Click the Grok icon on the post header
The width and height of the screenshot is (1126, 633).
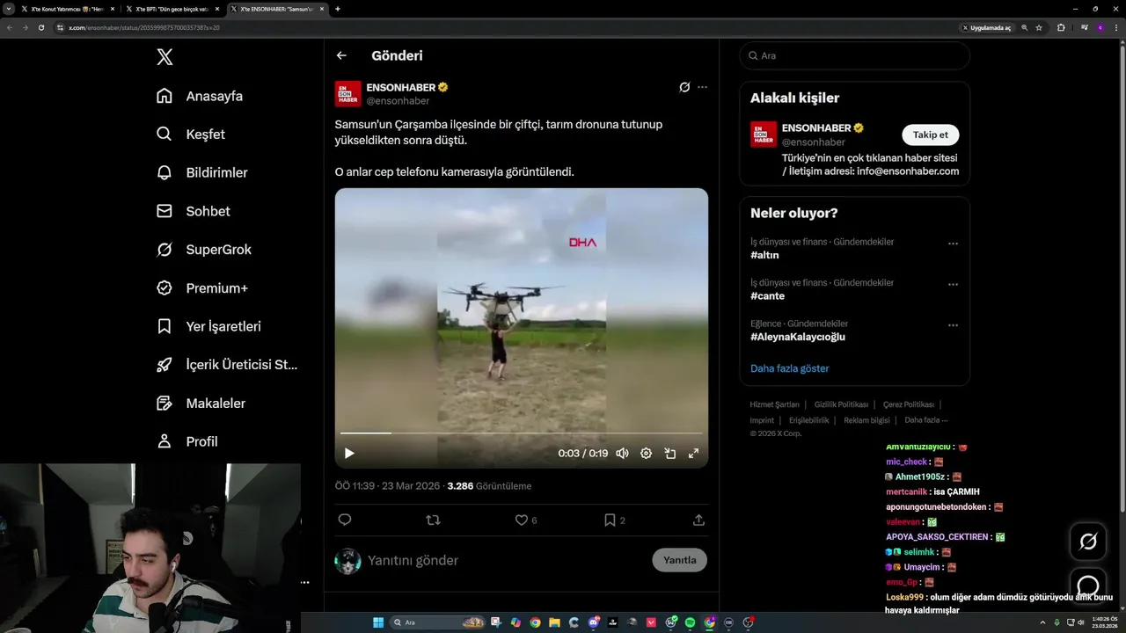point(684,87)
